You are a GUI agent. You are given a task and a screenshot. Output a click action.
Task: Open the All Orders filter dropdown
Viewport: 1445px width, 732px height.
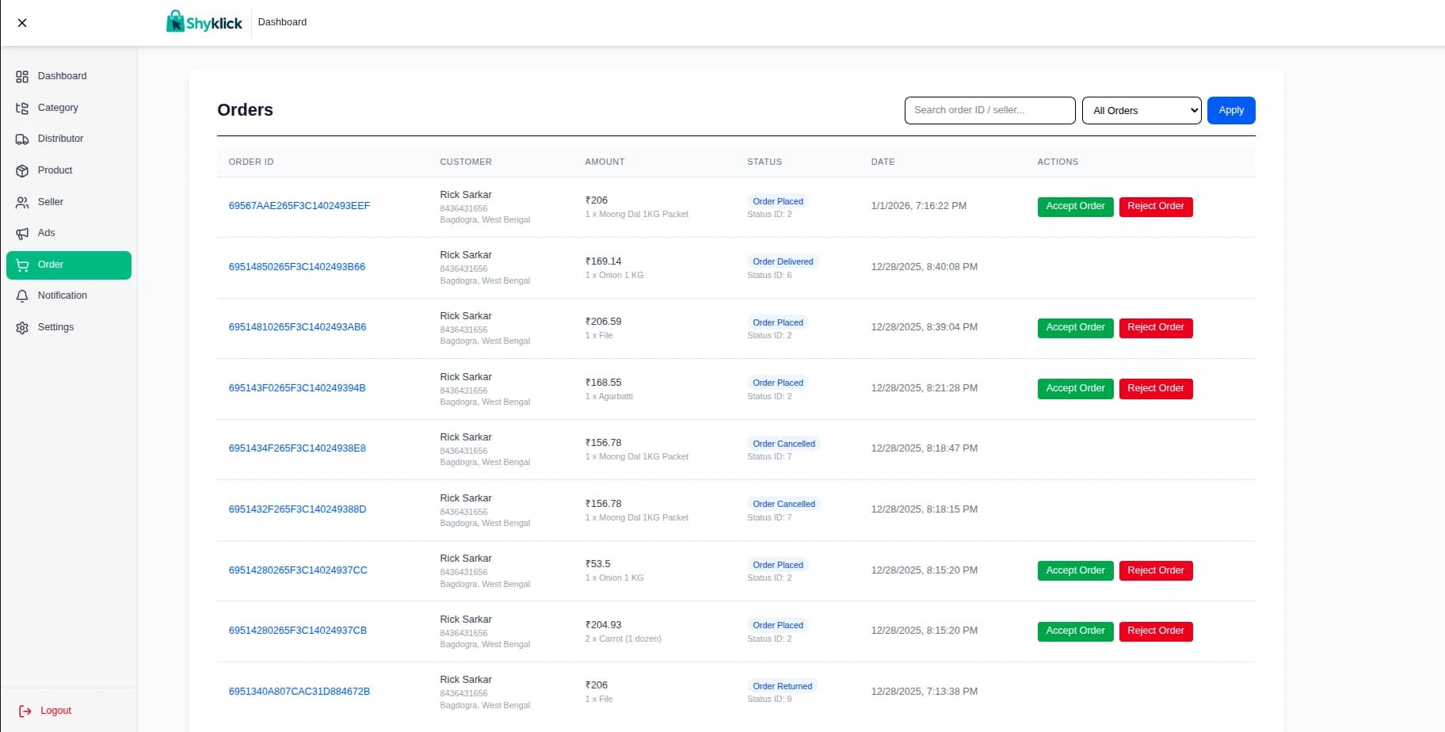(x=1142, y=111)
